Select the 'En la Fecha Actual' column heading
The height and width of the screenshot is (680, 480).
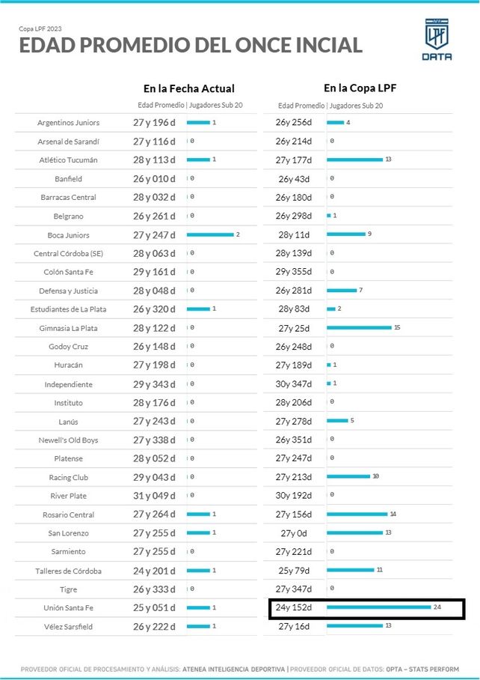pos(188,88)
